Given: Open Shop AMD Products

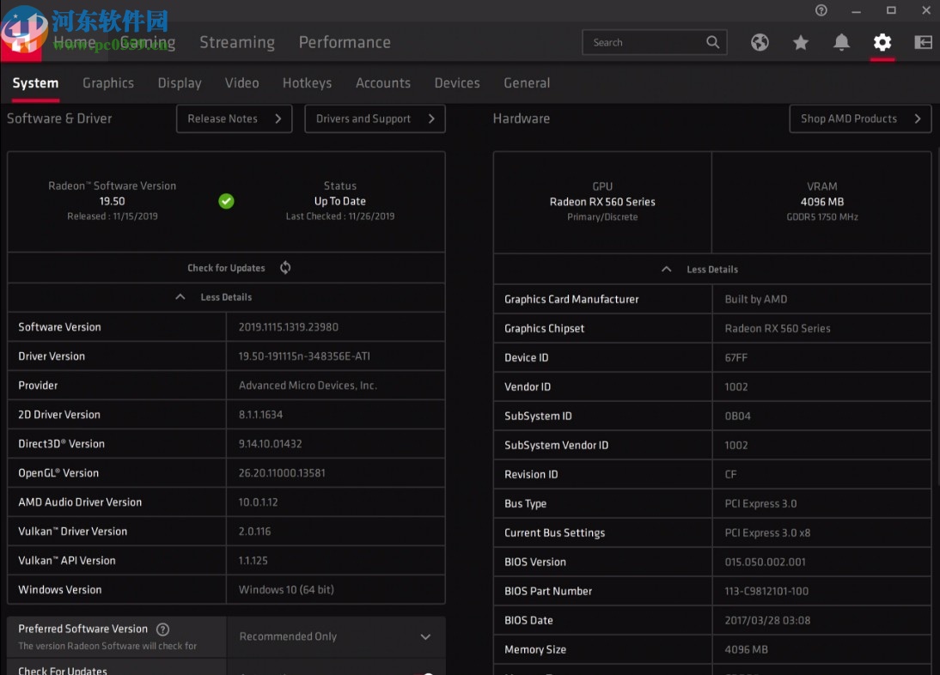Looking at the screenshot, I should [x=860, y=119].
